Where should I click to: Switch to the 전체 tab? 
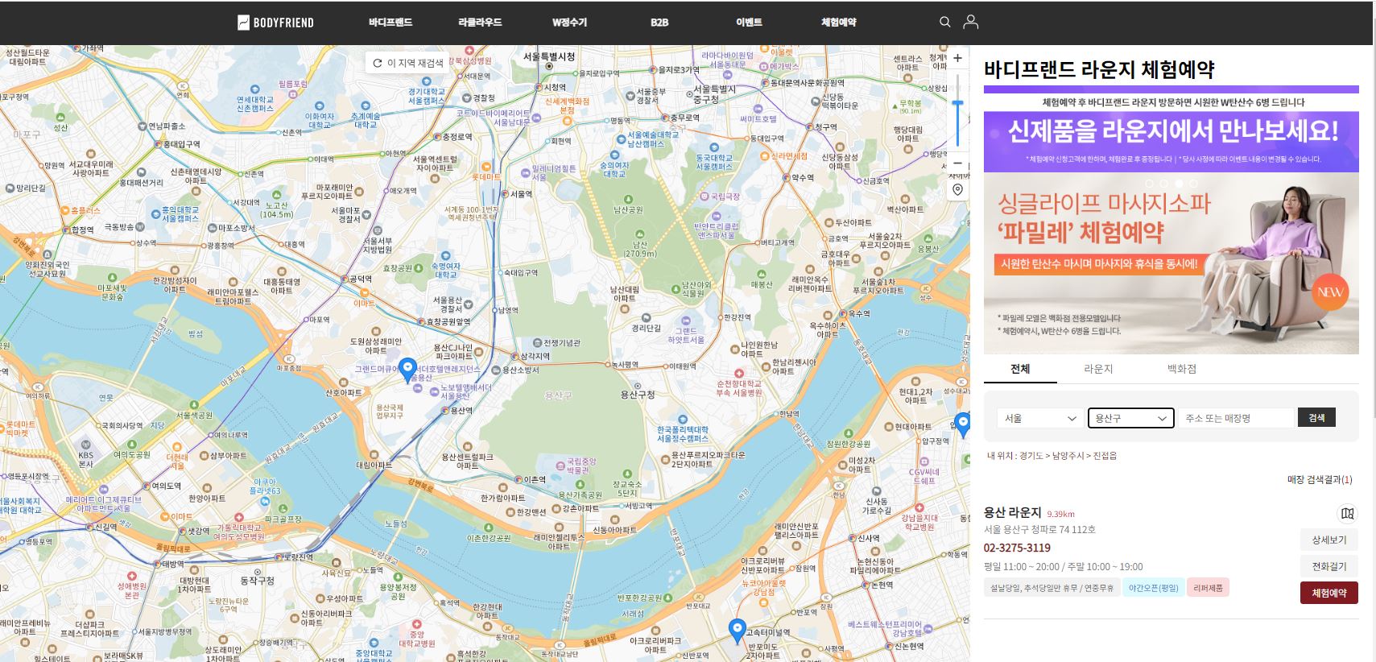pyautogui.click(x=1020, y=369)
